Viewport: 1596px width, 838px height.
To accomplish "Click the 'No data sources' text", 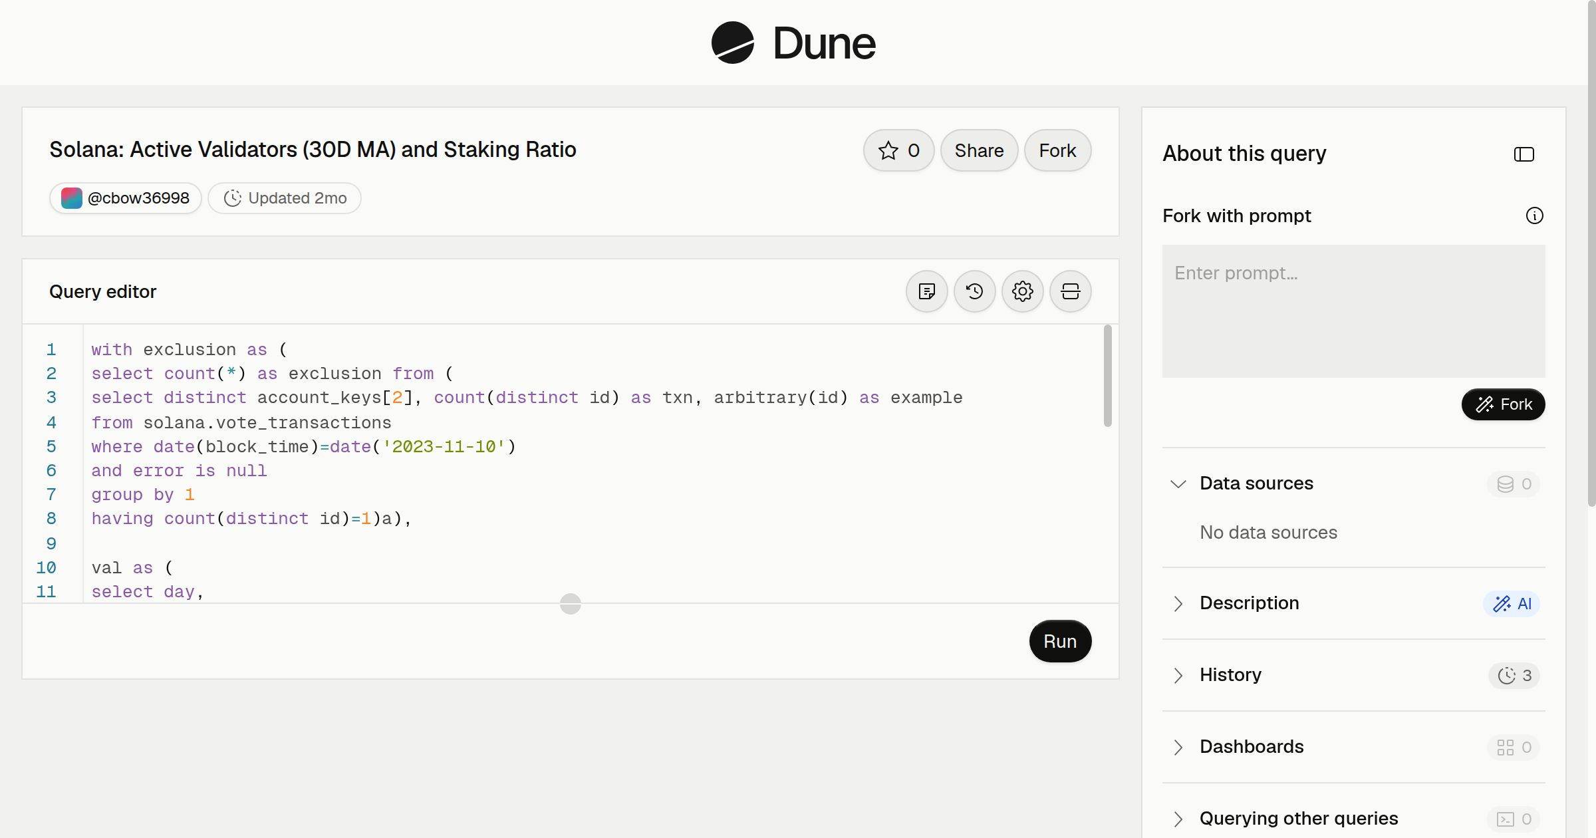I will 1268,532.
